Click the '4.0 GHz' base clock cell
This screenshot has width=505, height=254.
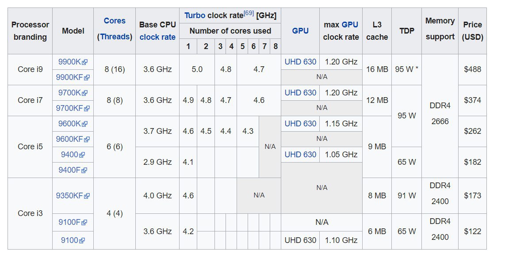[157, 196]
